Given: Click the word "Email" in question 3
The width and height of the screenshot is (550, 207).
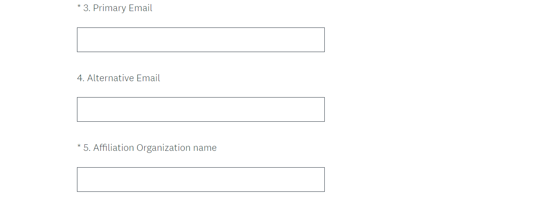Looking at the screenshot, I should (140, 8).
